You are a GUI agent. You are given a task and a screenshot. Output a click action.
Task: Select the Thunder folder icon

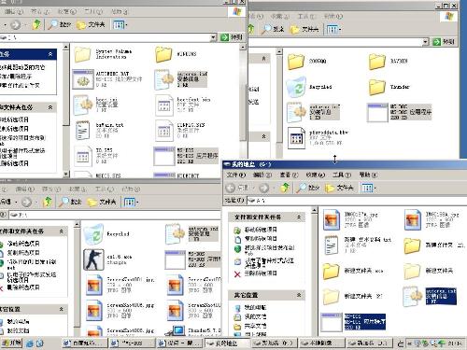(x=377, y=87)
